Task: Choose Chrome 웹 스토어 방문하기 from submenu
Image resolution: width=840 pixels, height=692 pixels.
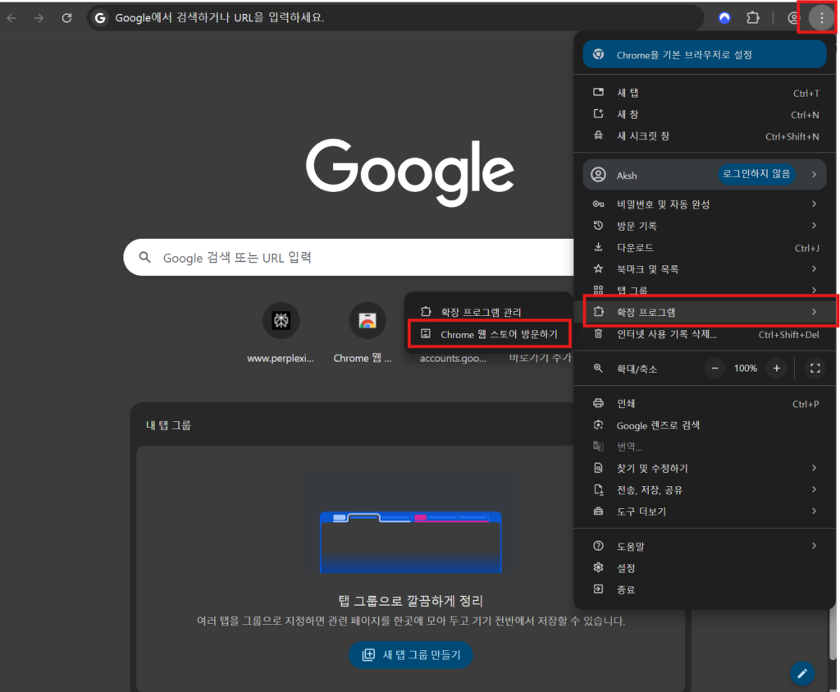Action: (491, 334)
